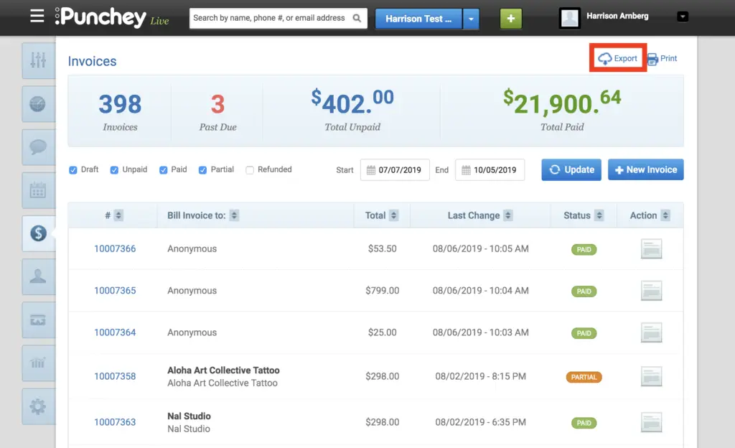Open the hamburger menu

(x=37, y=17)
